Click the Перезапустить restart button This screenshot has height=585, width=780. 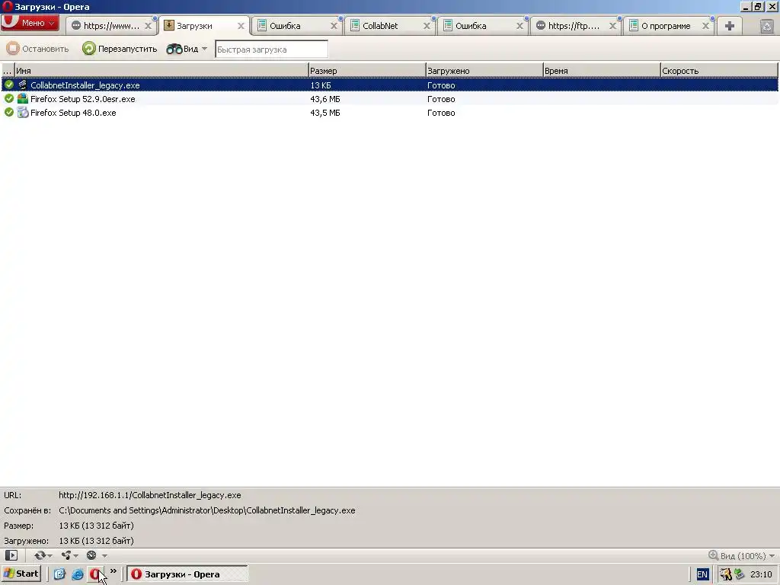120,49
